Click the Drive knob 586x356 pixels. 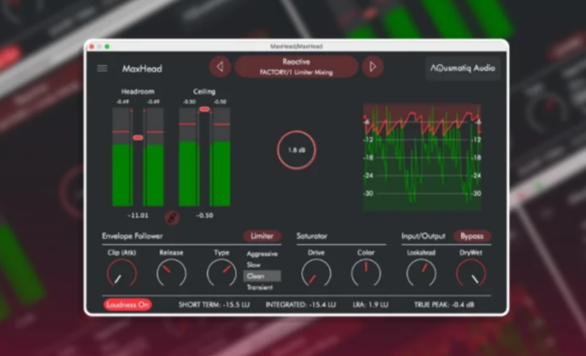tap(317, 273)
